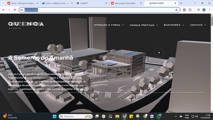This screenshot has height=120, width=213.
Task: Close the ChatGPT tab
Action: coord(106,3)
